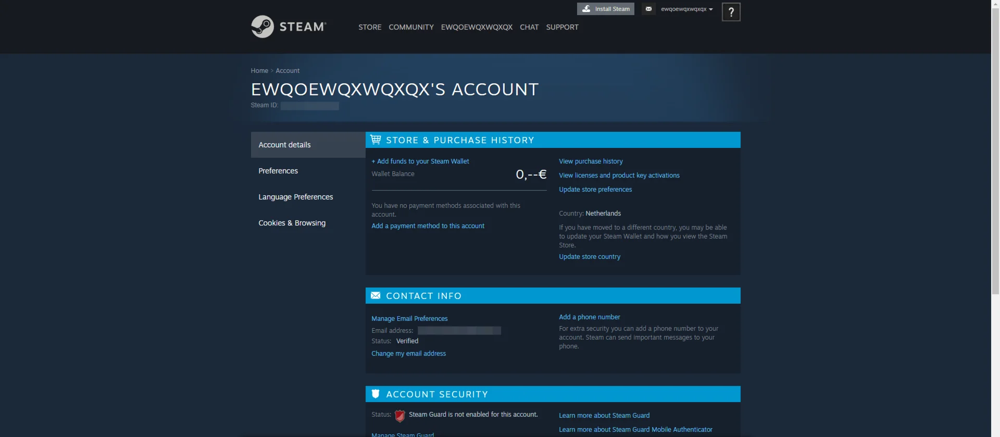Select the Language Preferences sidebar tab
Screen dimensions: 1000x437
click(308, 197)
